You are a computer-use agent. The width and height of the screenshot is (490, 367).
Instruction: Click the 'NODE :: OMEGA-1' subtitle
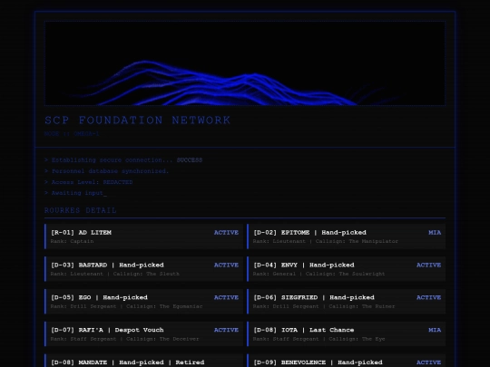tap(72, 134)
